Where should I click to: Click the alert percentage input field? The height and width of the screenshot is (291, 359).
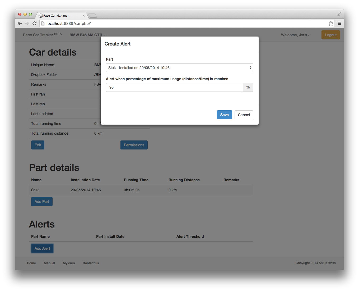[174, 87]
